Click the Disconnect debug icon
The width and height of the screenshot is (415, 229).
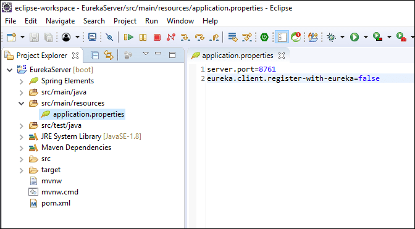coord(171,37)
